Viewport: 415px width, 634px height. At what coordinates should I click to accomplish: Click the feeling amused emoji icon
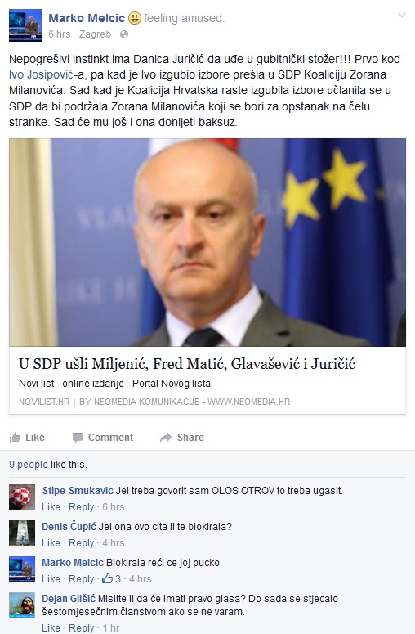(135, 18)
